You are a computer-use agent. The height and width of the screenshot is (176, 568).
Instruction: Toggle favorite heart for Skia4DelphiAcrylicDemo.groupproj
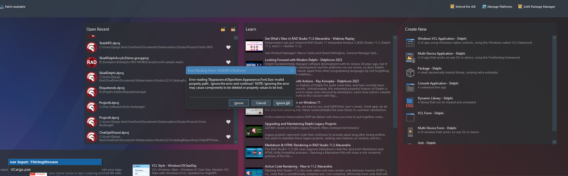(228, 62)
